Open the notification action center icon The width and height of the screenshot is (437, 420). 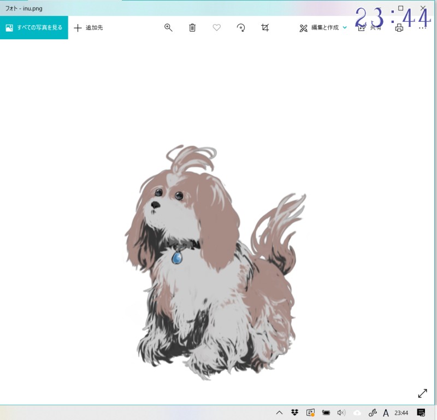click(421, 412)
